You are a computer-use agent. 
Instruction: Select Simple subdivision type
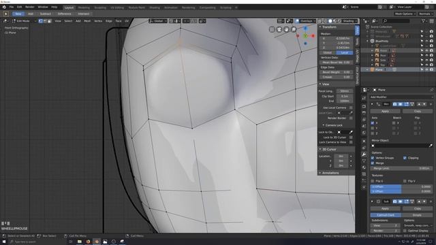(417, 215)
